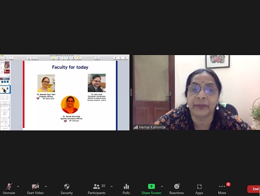This screenshot has height=196, width=260.
Task: Launch the Polls feature
Action: (126, 189)
